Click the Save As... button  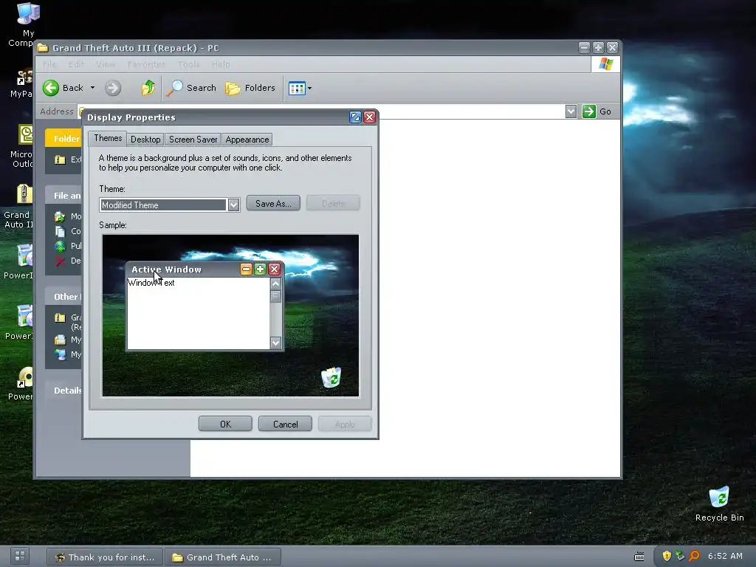[273, 204]
